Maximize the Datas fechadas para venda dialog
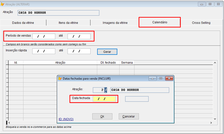 161,79
